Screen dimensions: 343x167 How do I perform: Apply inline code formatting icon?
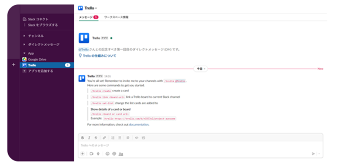136,138
